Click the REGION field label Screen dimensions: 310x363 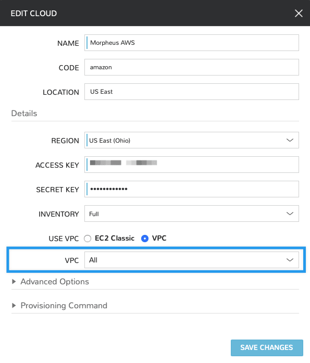[65, 141]
